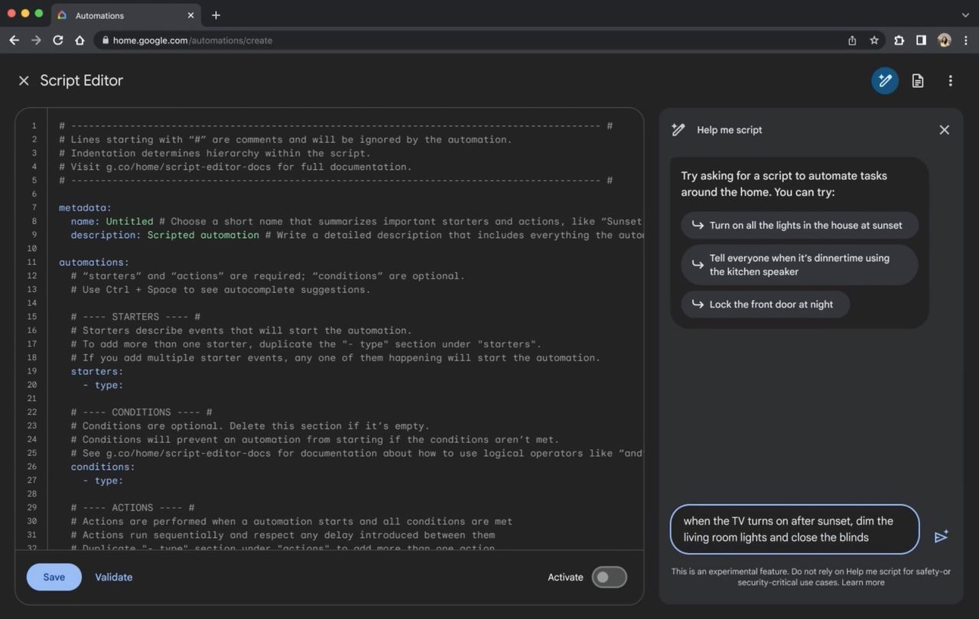This screenshot has height=619, width=979.
Task: Toggle the Activate switch
Action: [609, 577]
